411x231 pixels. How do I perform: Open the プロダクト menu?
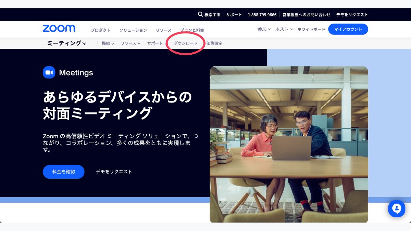tap(101, 30)
